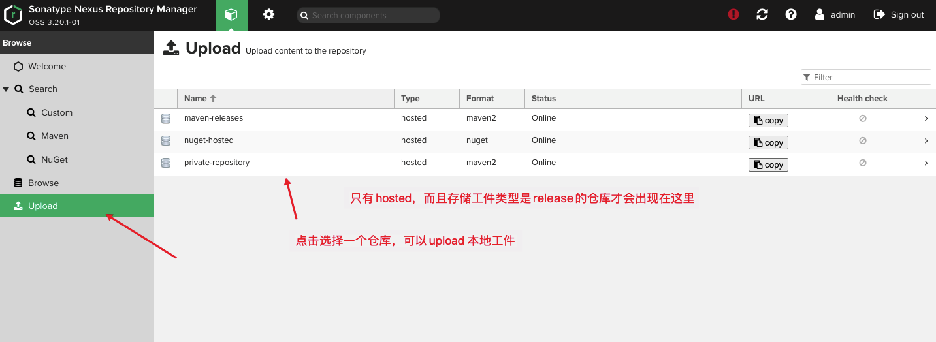Focus the Filter input box
The image size is (936, 342).
[865, 77]
